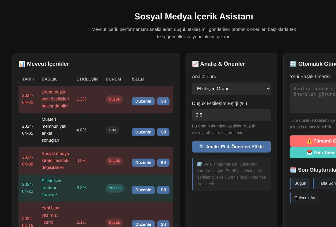Delete the Müşteri memnuniyeti anket row

coord(163,132)
